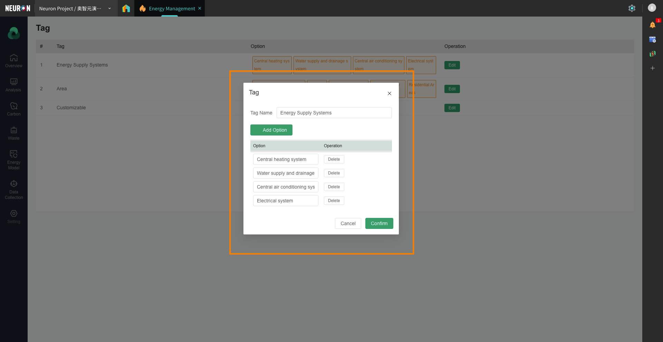
Task: Expand the Neuron Project dropdown
Action: click(x=109, y=9)
